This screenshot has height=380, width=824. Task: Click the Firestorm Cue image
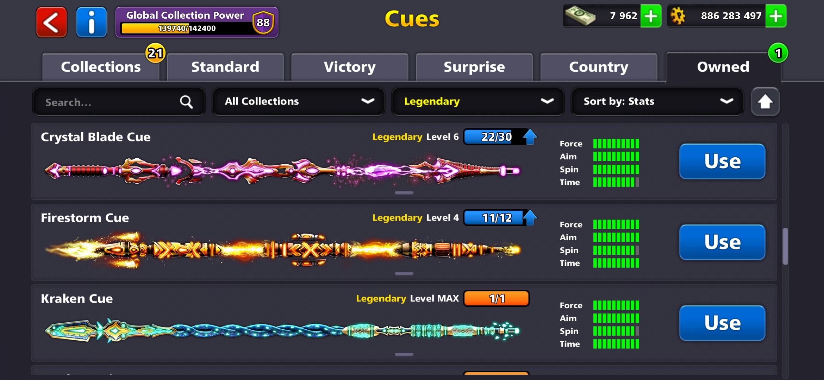283,250
